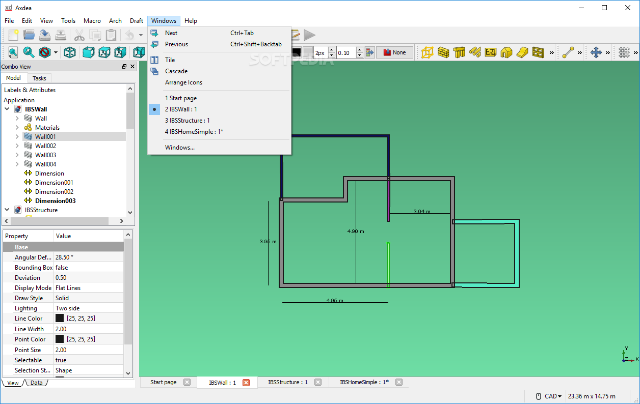This screenshot has height=404, width=640.
Task: Click the black line color swatch in toolbar
Action: tap(296, 52)
